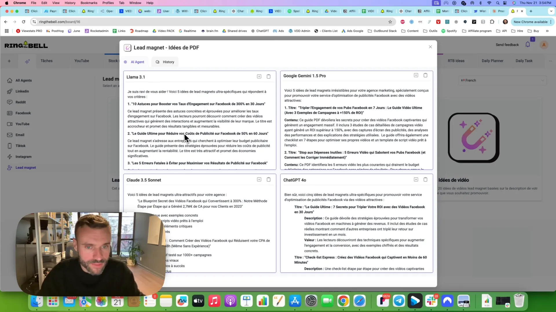Close the Lead magnet dialog
This screenshot has width=556, height=312.
430,47
